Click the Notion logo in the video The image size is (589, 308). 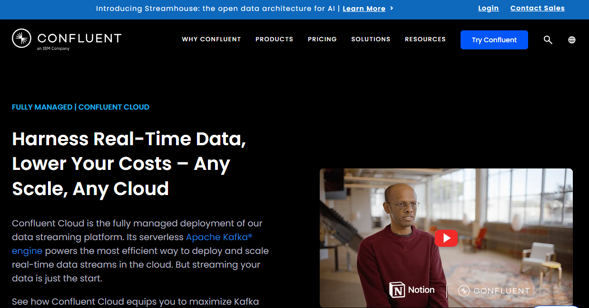pyautogui.click(x=412, y=290)
